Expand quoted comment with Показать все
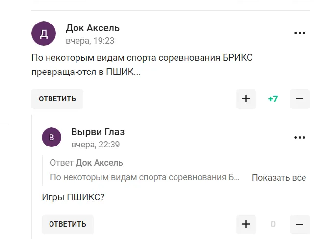 coord(278,178)
